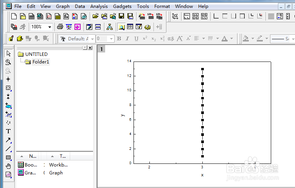Open the File menu
Screen dimensions: 295x188
[18, 6]
